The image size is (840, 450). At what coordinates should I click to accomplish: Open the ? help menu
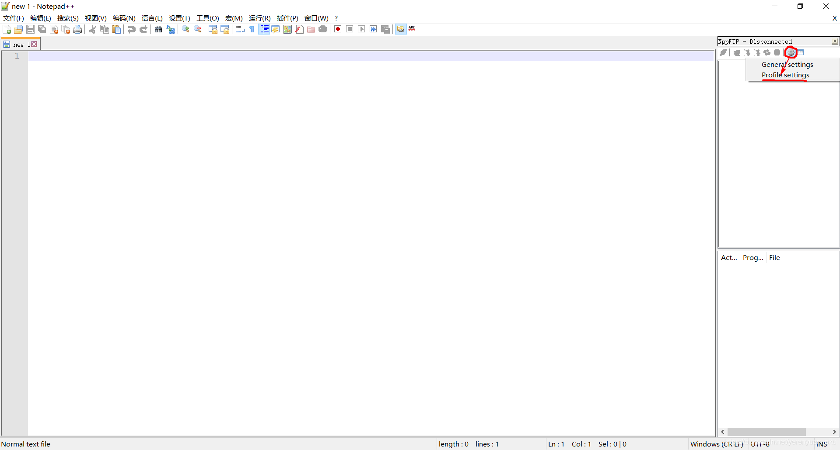click(x=336, y=18)
